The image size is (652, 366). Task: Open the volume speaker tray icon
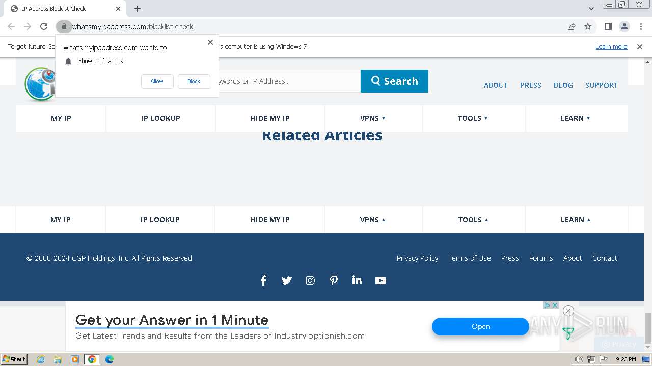coord(579,359)
